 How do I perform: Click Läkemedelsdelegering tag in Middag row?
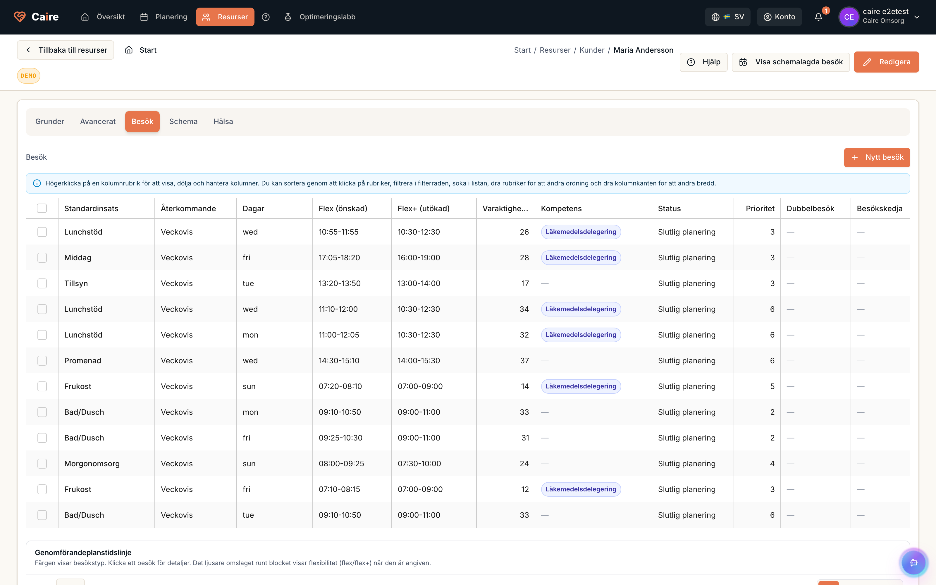coord(581,258)
